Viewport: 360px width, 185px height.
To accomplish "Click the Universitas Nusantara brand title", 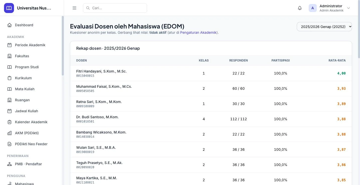I will tap(34, 8).
